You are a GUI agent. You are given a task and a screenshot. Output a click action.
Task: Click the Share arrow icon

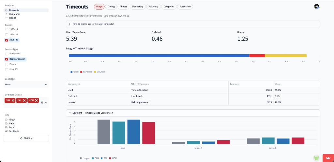coord(21,138)
